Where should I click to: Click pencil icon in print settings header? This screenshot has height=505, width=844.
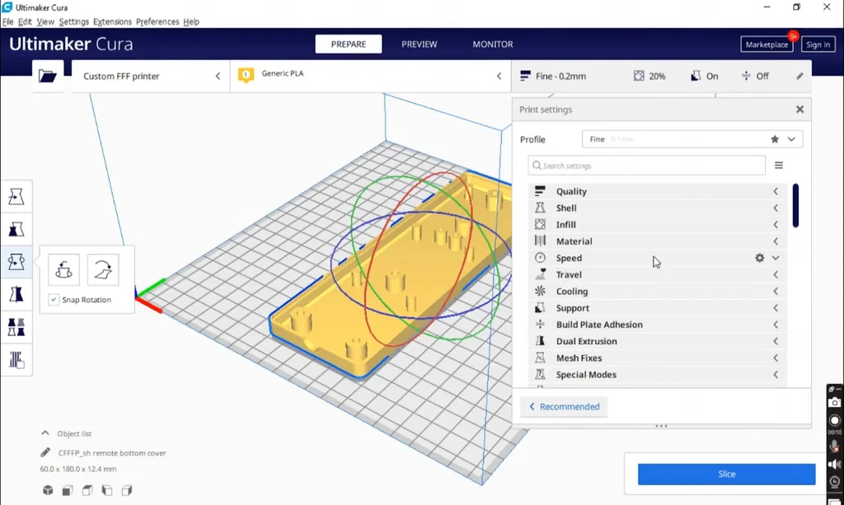tap(799, 76)
